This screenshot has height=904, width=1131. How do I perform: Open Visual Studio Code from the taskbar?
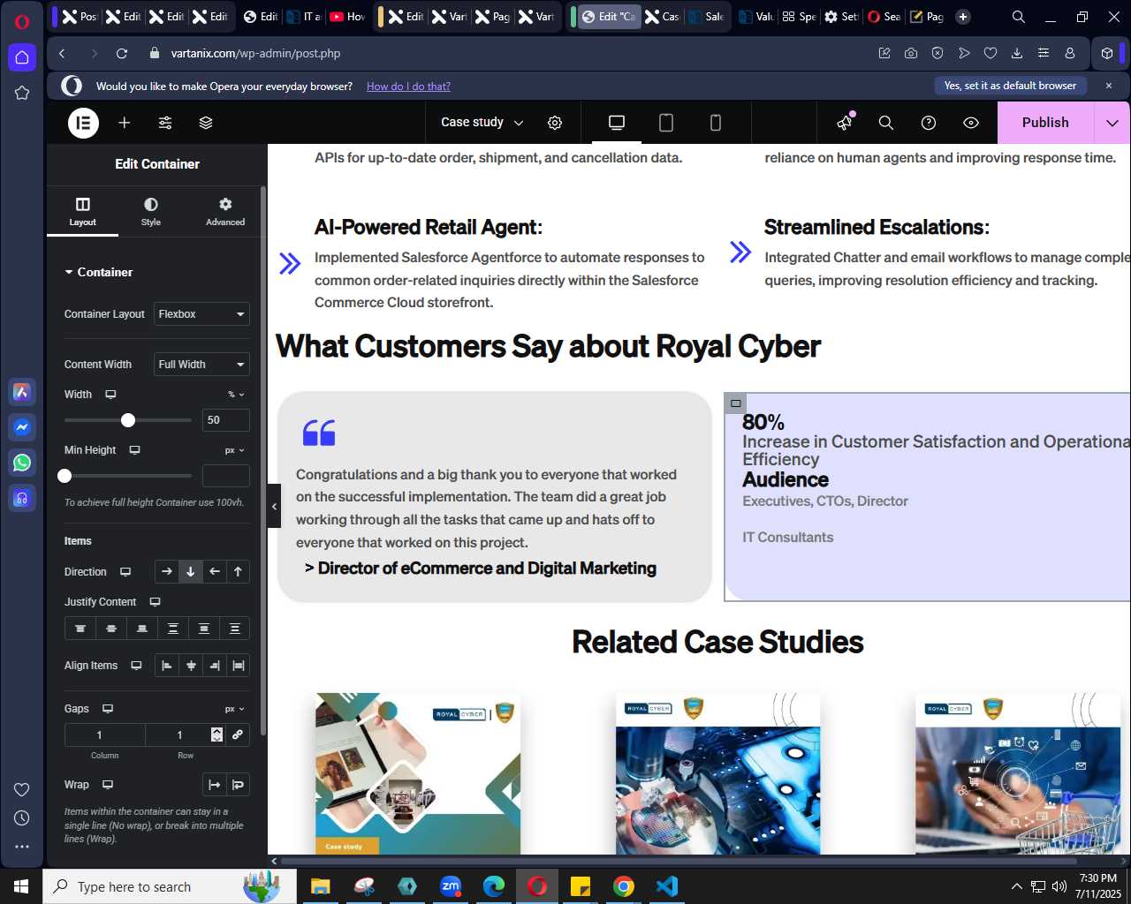point(667,885)
